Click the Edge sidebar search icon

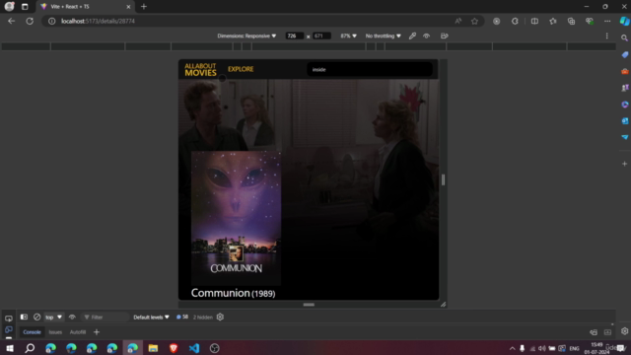click(x=624, y=37)
